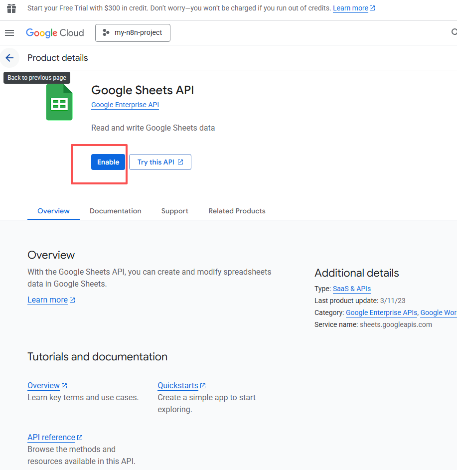
Task: Click the Google Cloud logo
Action: click(x=55, y=33)
